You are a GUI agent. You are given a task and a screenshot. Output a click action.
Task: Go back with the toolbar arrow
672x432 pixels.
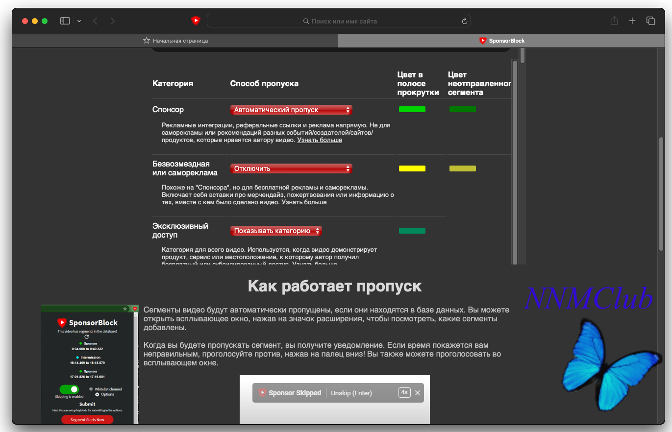tap(95, 21)
